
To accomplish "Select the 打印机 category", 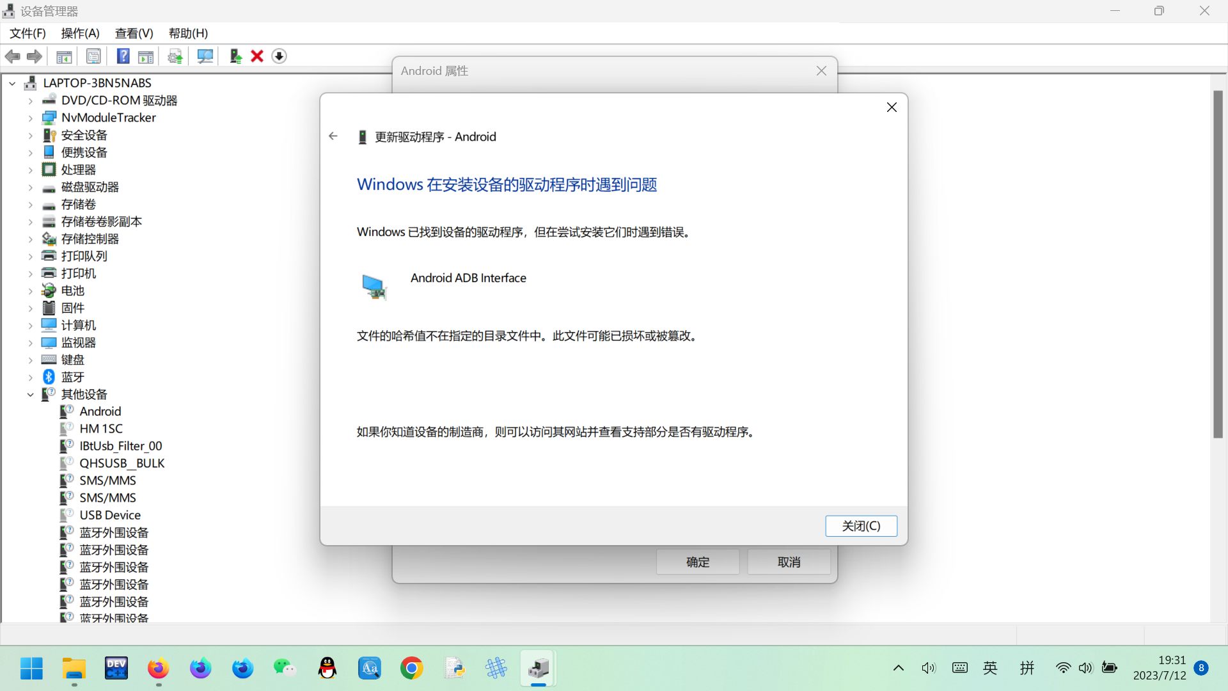I will click(78, 273).
